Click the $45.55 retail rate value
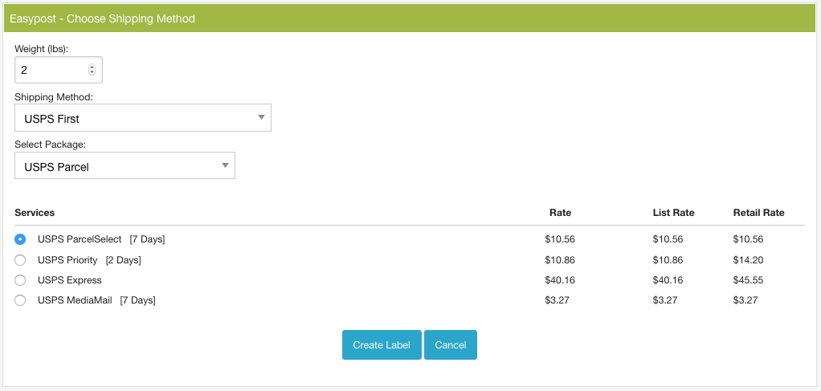The image size is (821, 391). [x=748, y=280]
